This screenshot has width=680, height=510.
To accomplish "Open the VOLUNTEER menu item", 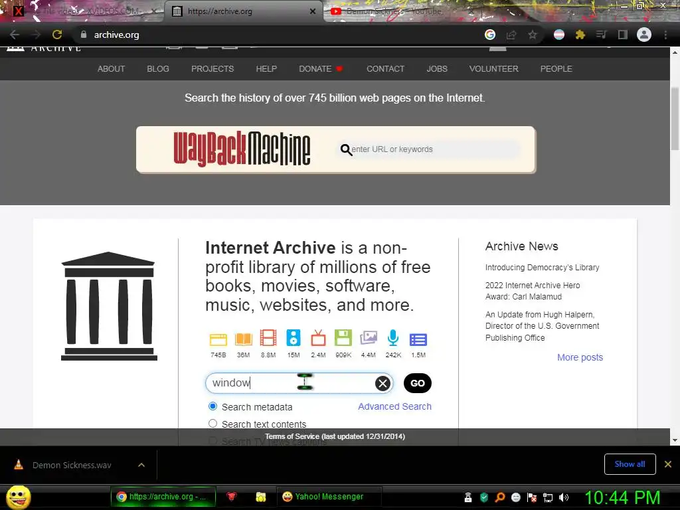I will (x=493, y=69).
